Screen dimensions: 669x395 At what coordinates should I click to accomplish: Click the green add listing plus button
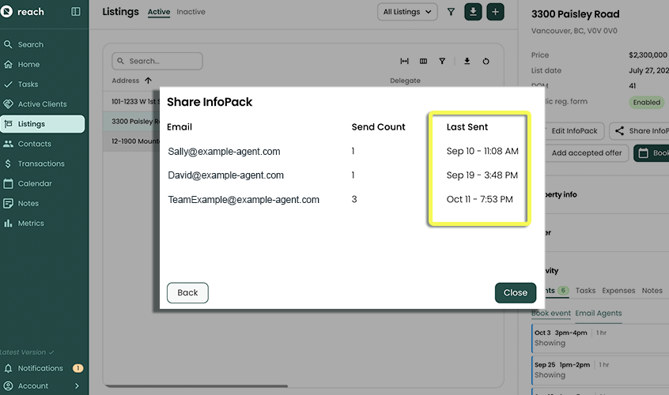(496, 12)
